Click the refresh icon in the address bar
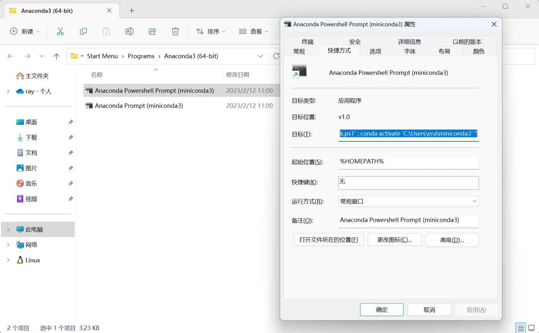The width and height of the screenshot is (539, 333). 276,56
